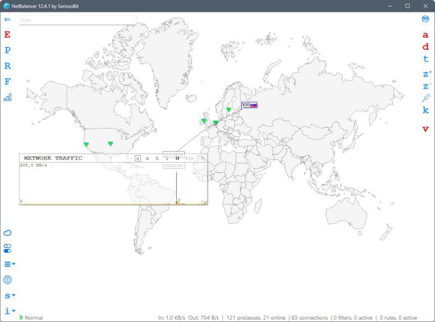Click '83 connections' in status bar
The image size is (435, 322).
[309, 318]
